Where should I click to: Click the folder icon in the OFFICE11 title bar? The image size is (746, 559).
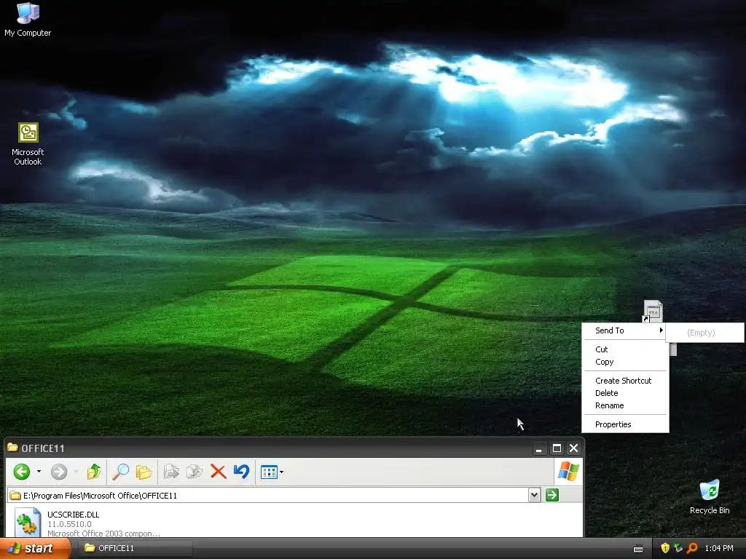[13, 448]
